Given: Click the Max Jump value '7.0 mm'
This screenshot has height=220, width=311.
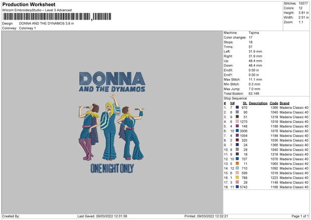Looking at the screenshot, I should coord(255,89).
